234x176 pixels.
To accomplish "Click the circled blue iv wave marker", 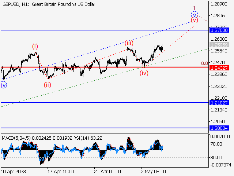I will click(x=4, y=85).
